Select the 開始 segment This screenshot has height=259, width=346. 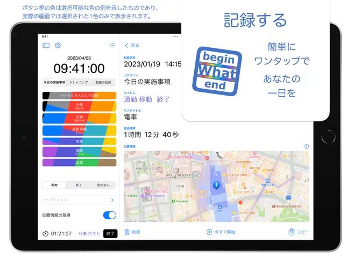click(54, 185)
